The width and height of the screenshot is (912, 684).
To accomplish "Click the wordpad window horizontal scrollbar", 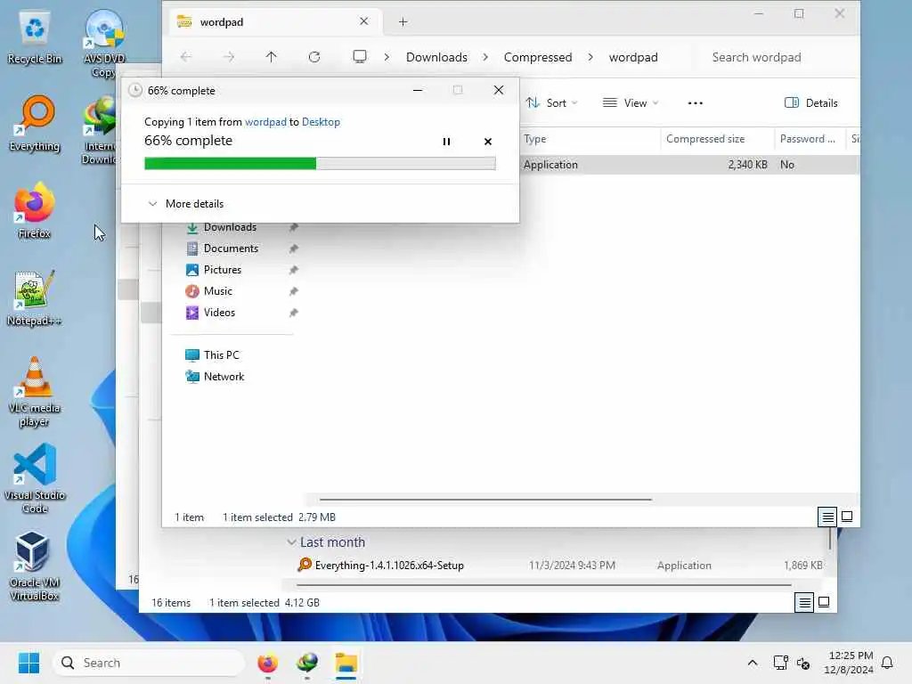I will click(x=485, y=499).
